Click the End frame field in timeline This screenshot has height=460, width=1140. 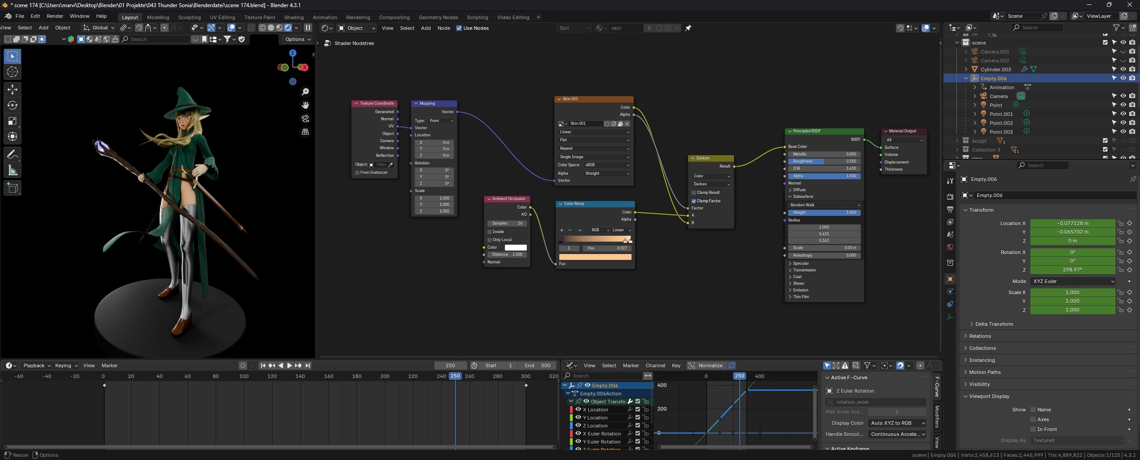(x=537, y=366)
